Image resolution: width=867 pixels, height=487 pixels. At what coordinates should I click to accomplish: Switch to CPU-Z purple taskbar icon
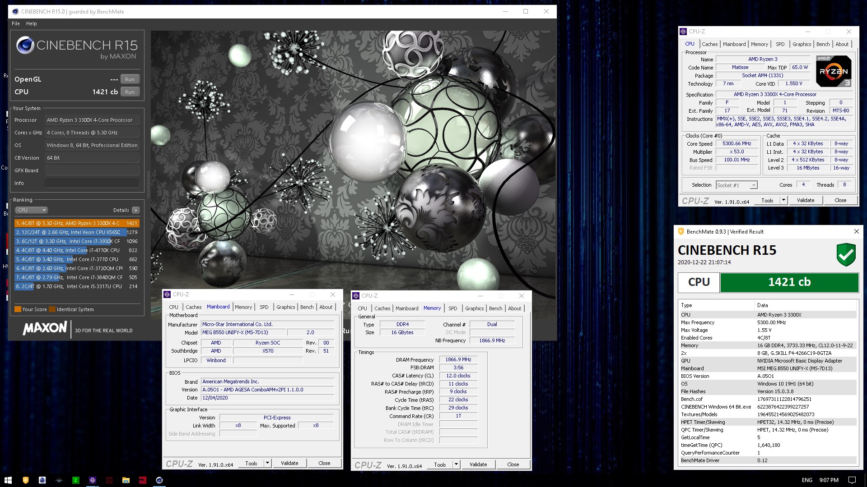pos(93,480)
